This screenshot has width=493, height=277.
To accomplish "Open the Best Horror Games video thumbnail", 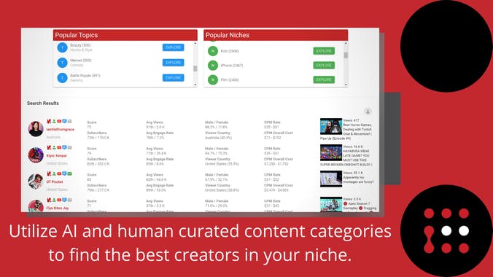I will (331, 126).
